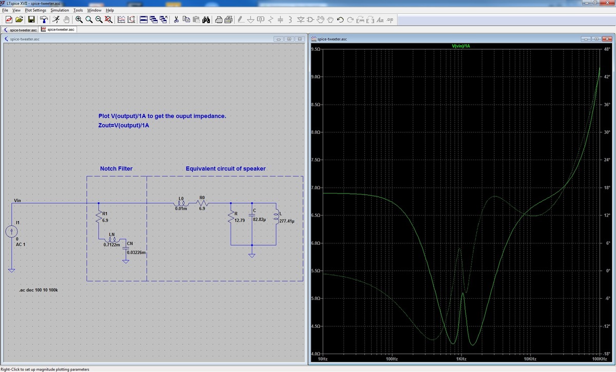Open the Control Panel hammer icon

tap(44, 19)
